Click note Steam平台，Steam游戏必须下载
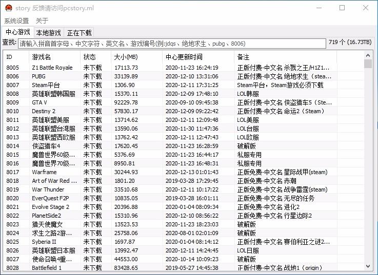Viewport: 378px width, 275px height. [x=280, y=85]
